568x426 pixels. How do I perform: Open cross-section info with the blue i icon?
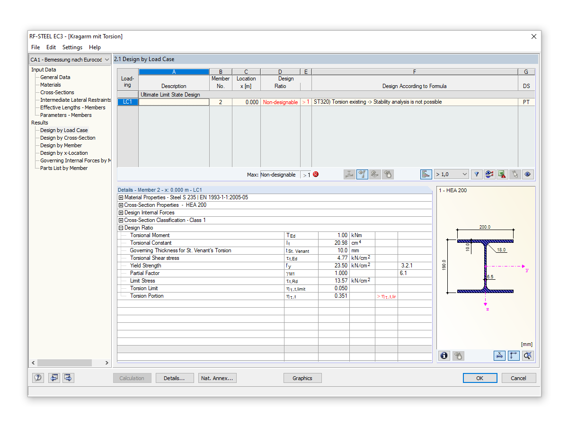coord(444,355)
